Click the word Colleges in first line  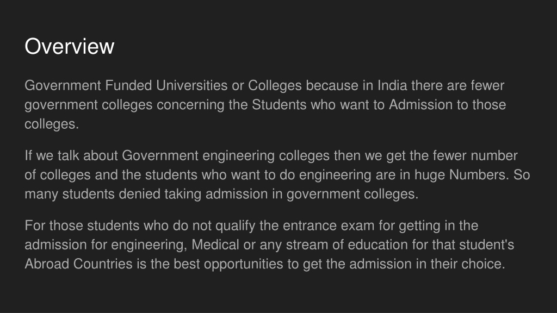275,85
